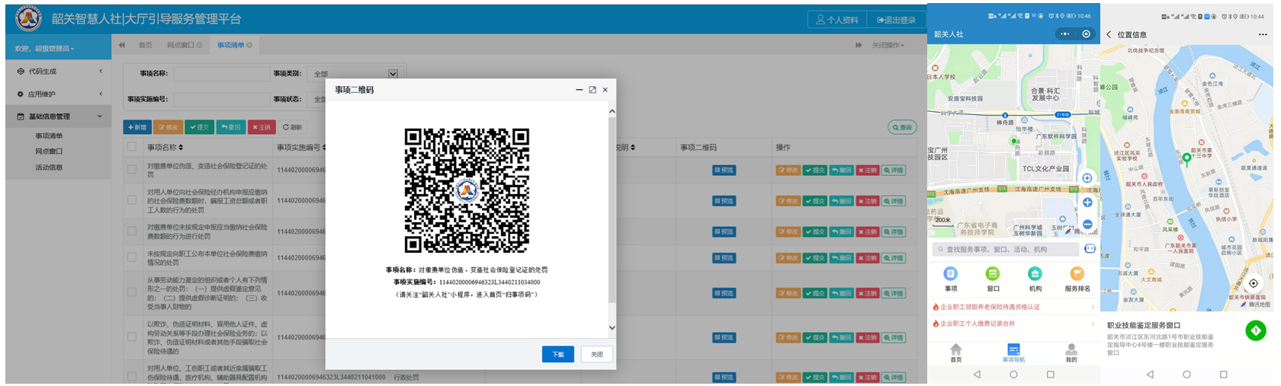Sort by the 事项实施编号 column header

point(300,148)
